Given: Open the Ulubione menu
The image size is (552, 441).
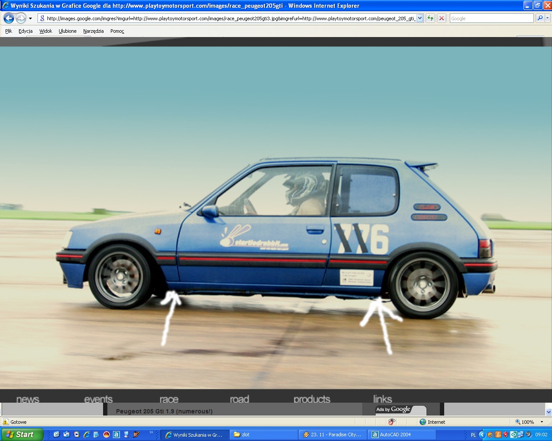Looking at the screenshot, I should [x=67, y=31].
